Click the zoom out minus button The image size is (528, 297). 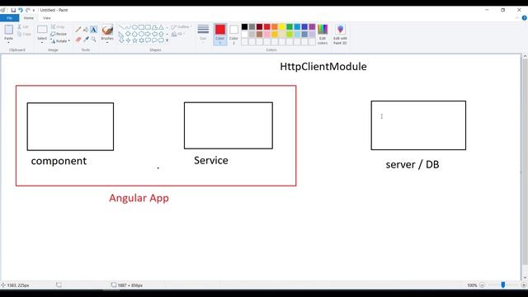point(482,285)
